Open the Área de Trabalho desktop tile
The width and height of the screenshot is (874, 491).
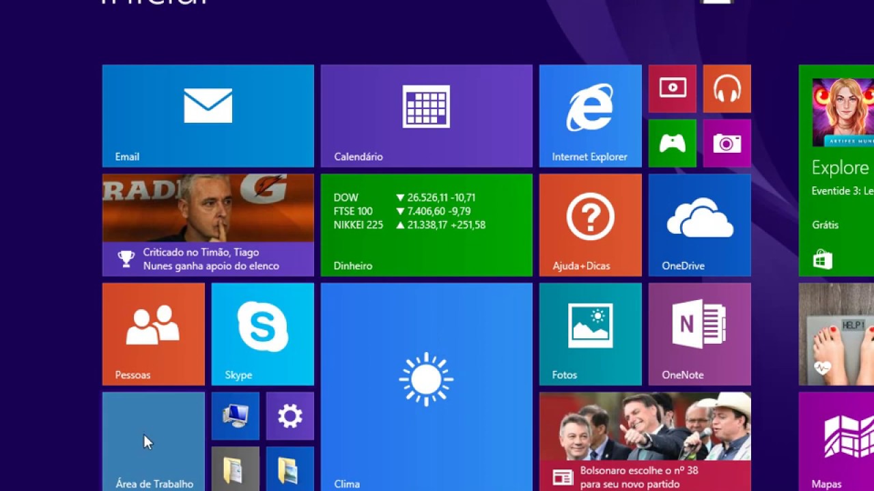[x=154, y=441]
